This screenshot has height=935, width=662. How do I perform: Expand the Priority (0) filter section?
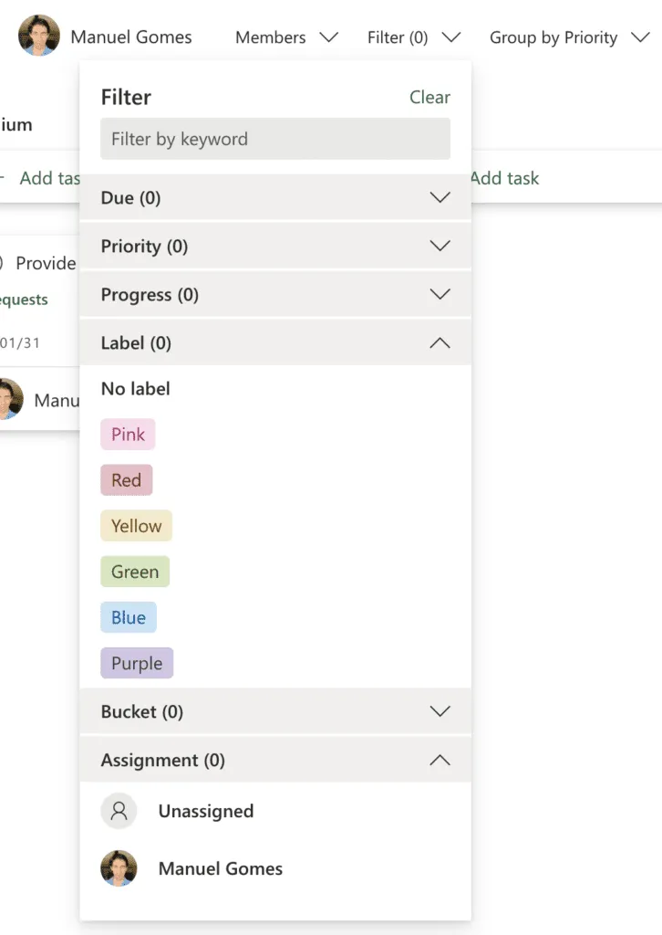[x=275, y=247]
